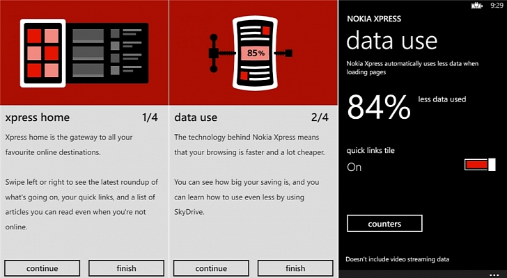Tap continue on the data use tutorial page

[x=211, y=268]
